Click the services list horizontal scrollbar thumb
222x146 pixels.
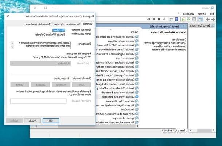pyautogui.click(x=96, y=126)
